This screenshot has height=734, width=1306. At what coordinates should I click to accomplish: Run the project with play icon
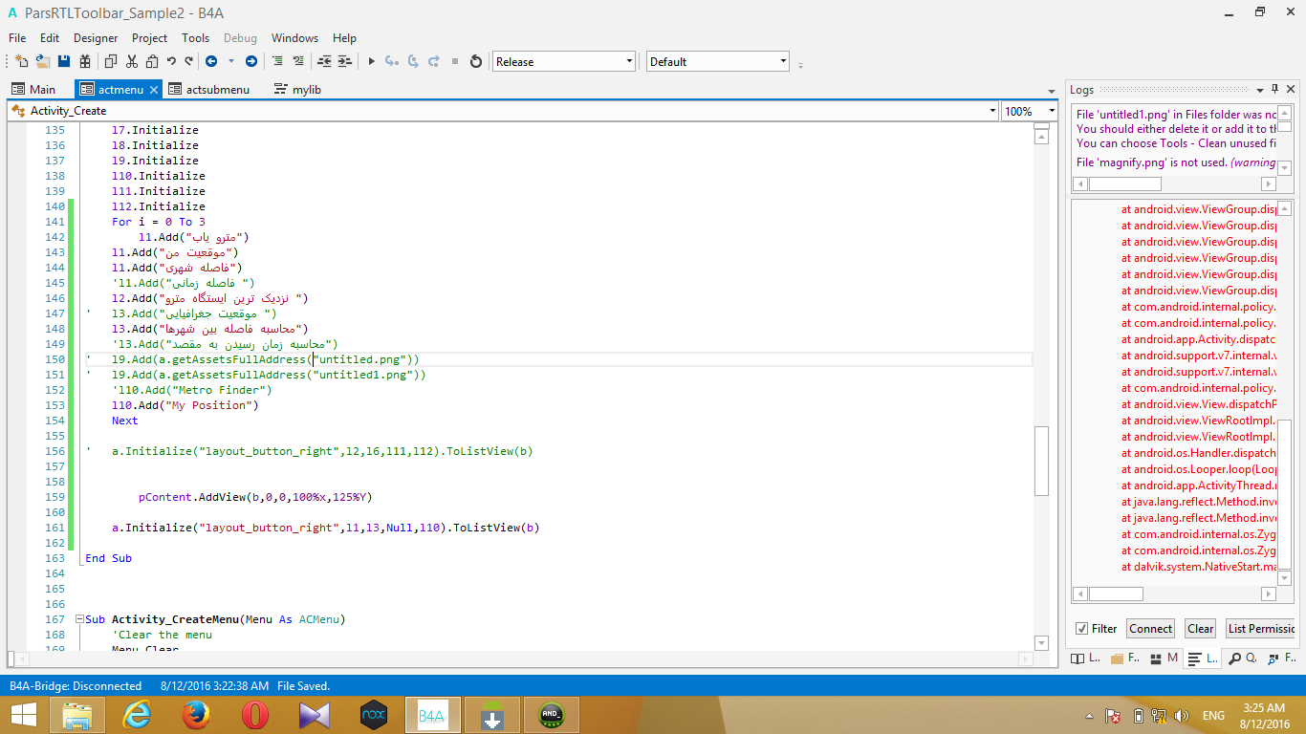371,61
